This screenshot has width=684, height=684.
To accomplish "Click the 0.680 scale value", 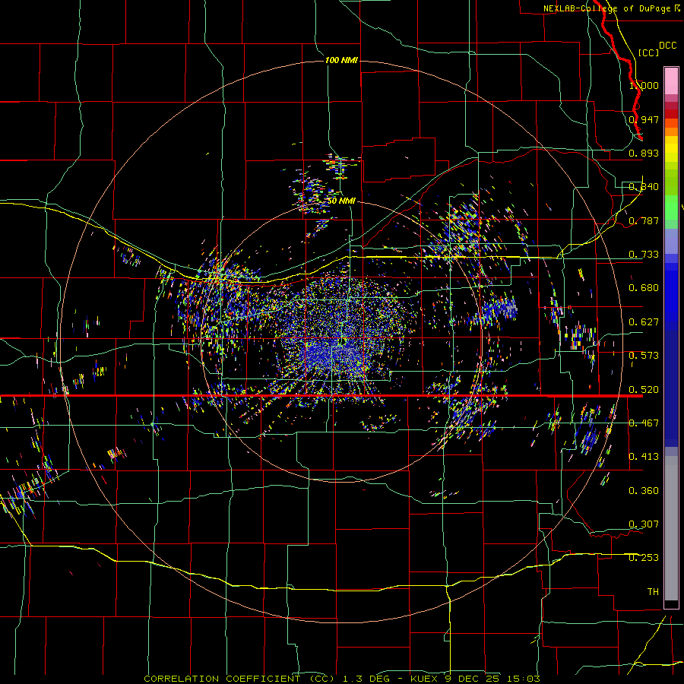I will click(644, 288).
